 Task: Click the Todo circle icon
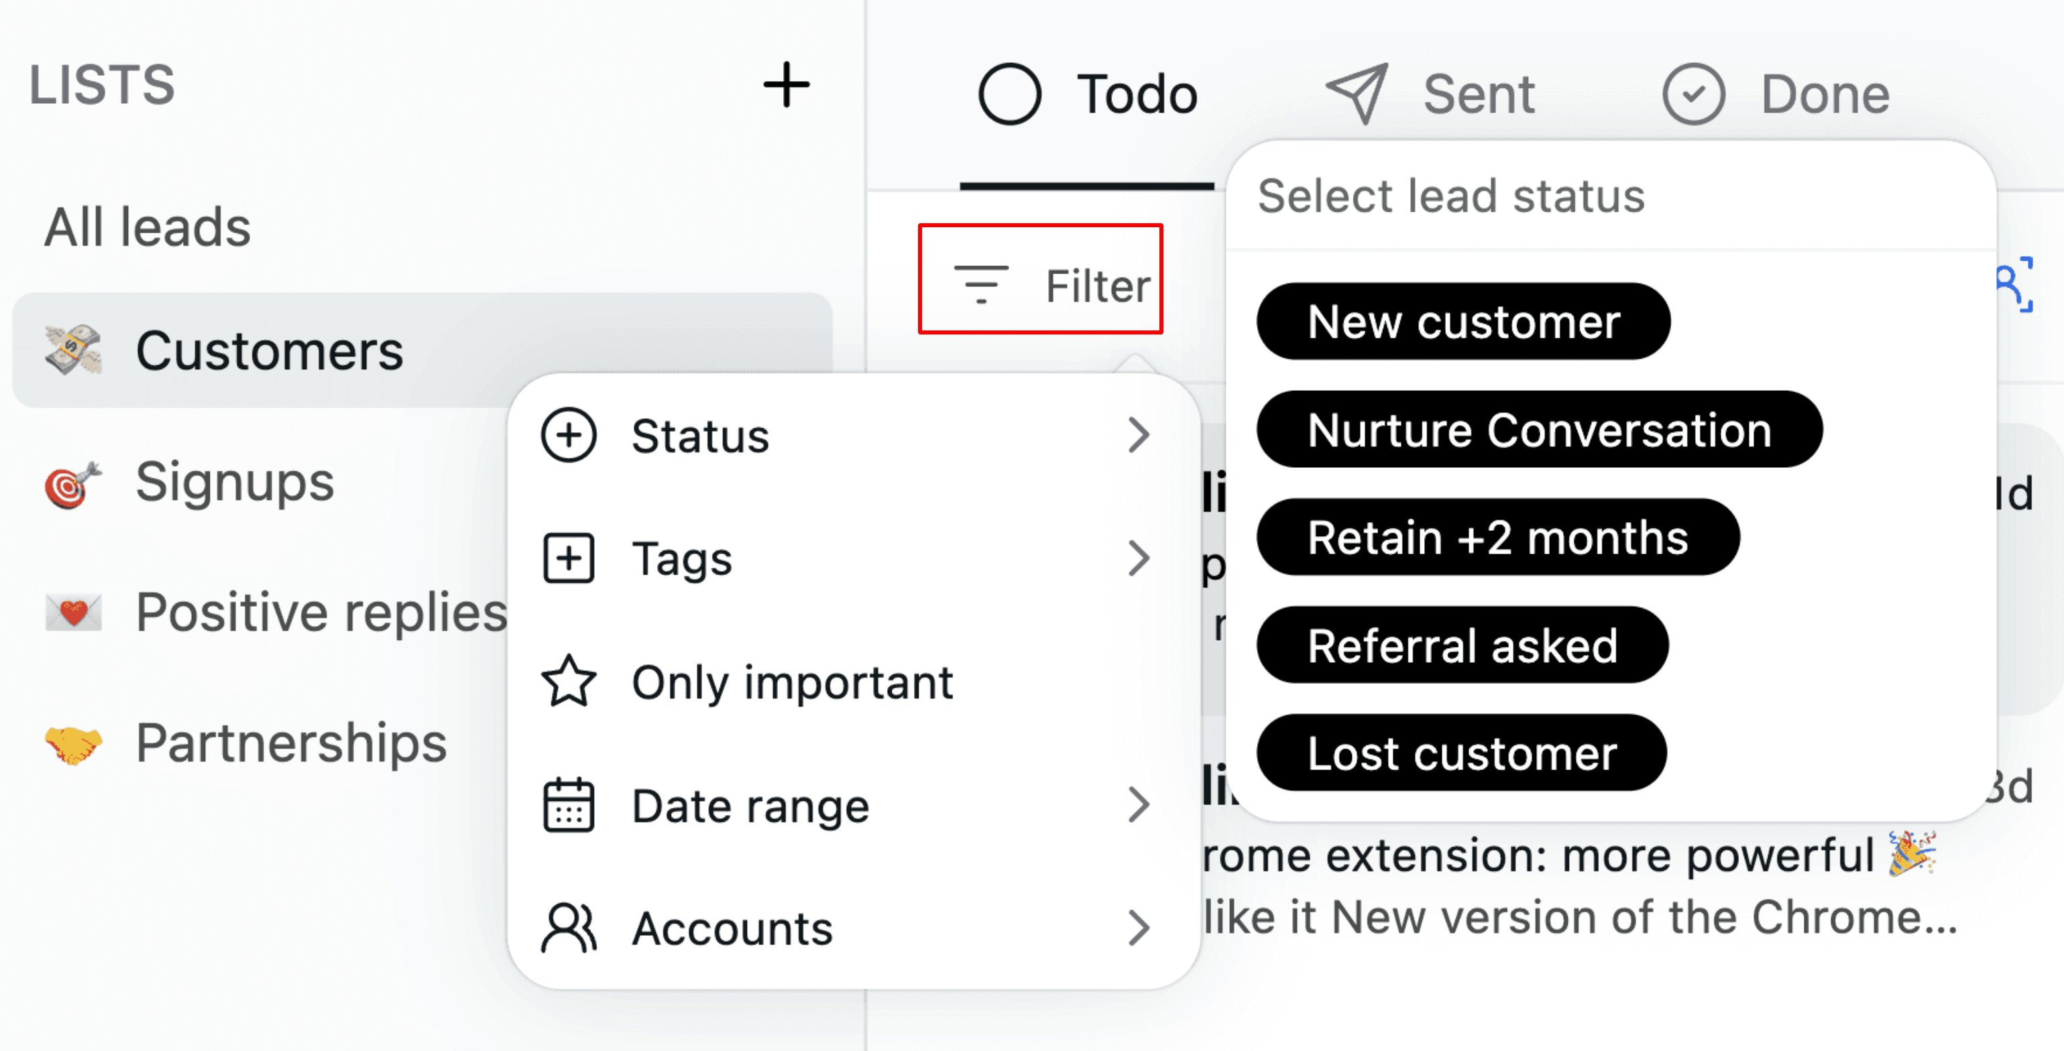pos(1010,94)
